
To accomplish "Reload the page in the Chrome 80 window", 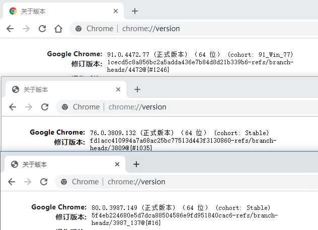I will [x=44, y=182].
